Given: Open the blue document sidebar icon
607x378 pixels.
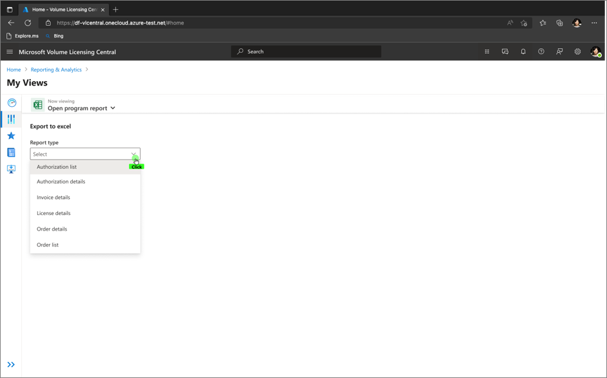Looking at the screenshot, I should click(x=11, y=152).
